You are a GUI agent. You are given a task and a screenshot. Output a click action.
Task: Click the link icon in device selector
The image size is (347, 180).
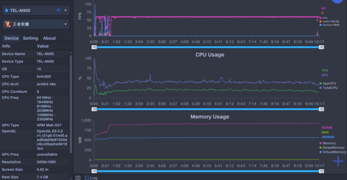tap(59, 10)
